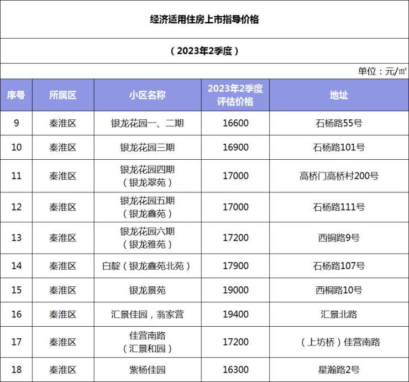Click the address cell 星瀚路2号
This screenshot has height=382, width=409.
tap(339, 370)
